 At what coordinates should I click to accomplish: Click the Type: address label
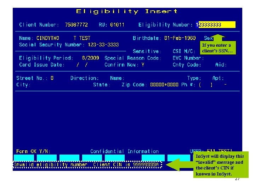pyautogui.click(x=194, y=78)
